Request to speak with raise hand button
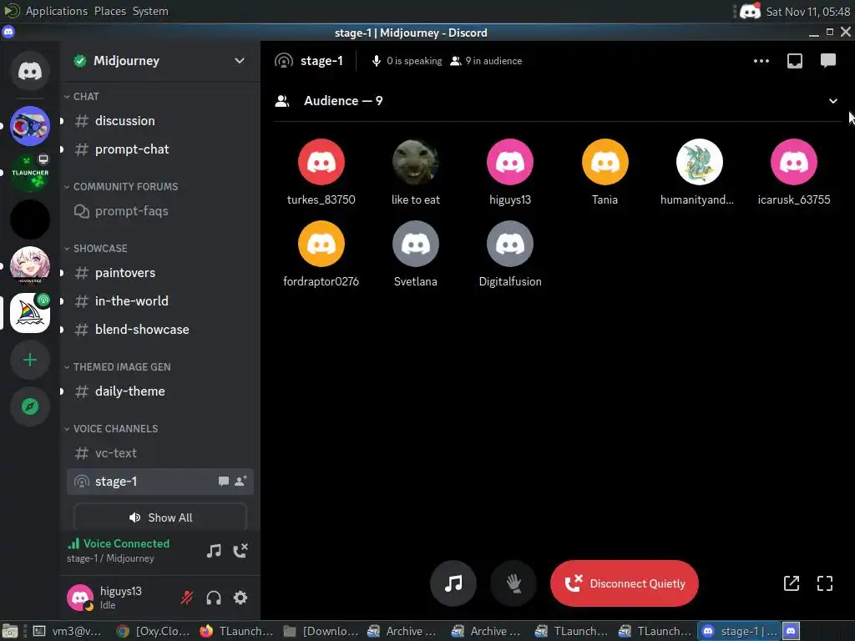This screenshot has width=855, height=641. click(514, 583)
